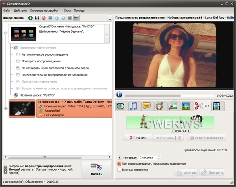
Task: Click the Начать cut button with scissors
Action: click(138, 138)
